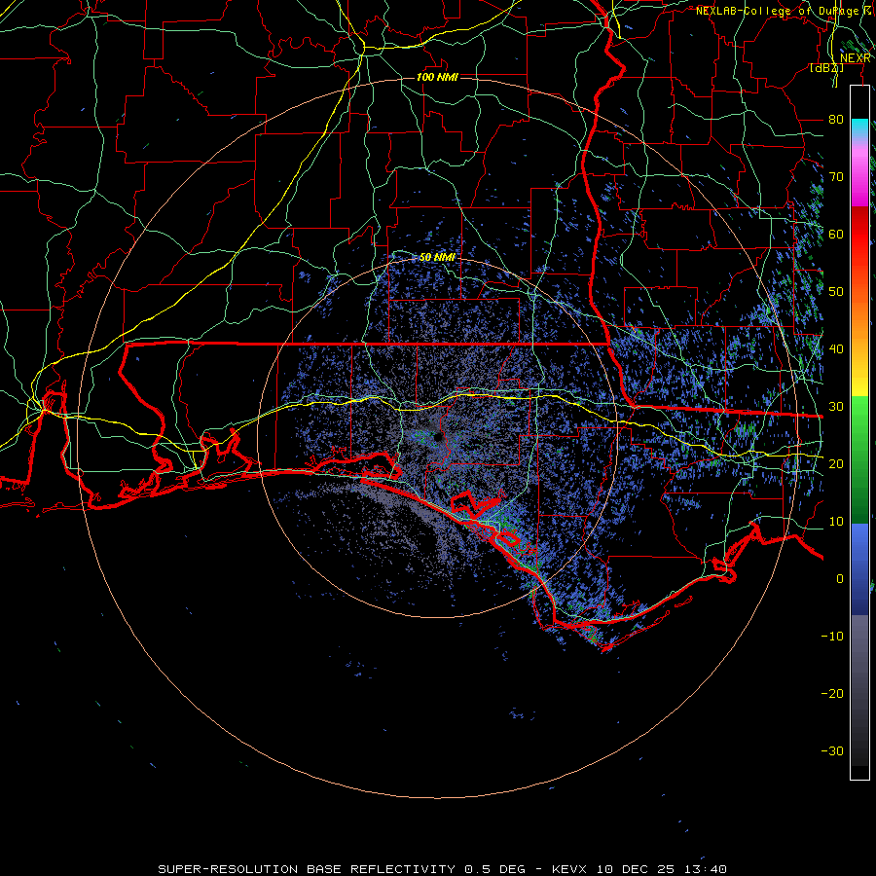Click the -20 value on the dBZ scale
This screenshot has height=876, width=876.
click(832, 693)
